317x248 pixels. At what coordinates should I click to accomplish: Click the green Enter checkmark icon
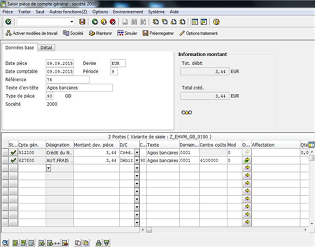click(8, 21)
